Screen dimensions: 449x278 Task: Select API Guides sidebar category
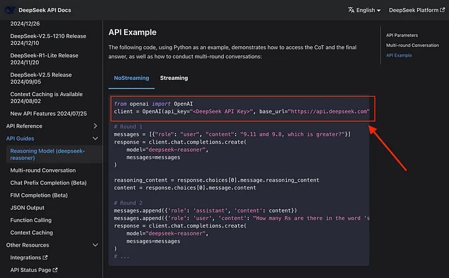(20, 139)
